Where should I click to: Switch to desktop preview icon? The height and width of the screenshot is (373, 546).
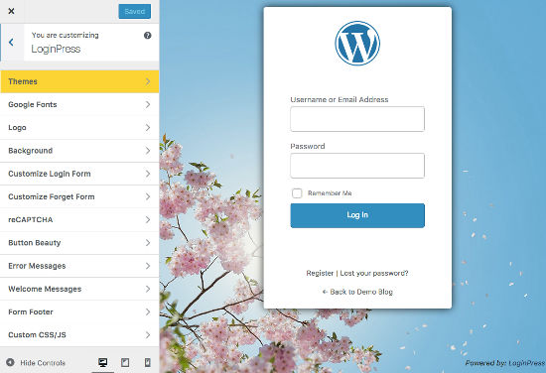pyautogui.click(x=102, y=362)
